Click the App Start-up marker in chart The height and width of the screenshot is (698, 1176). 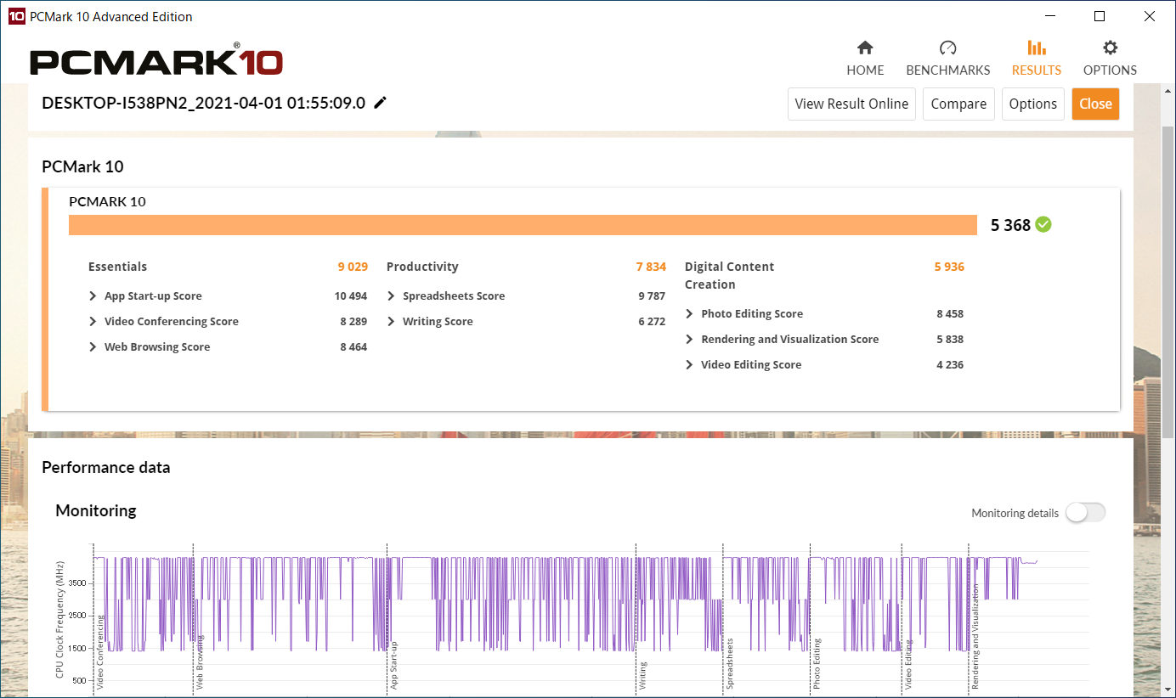tap(393, 665)
